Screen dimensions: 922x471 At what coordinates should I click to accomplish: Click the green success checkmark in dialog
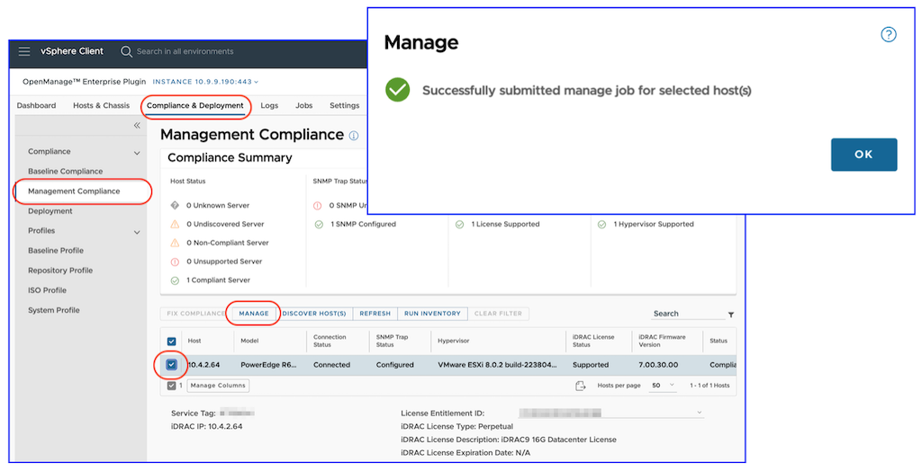point(397,90)
